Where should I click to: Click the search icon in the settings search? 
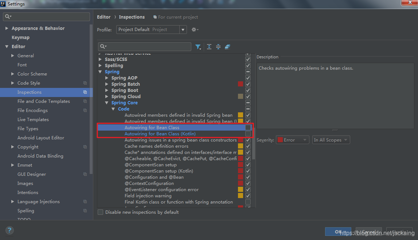(x=8, y=16)
